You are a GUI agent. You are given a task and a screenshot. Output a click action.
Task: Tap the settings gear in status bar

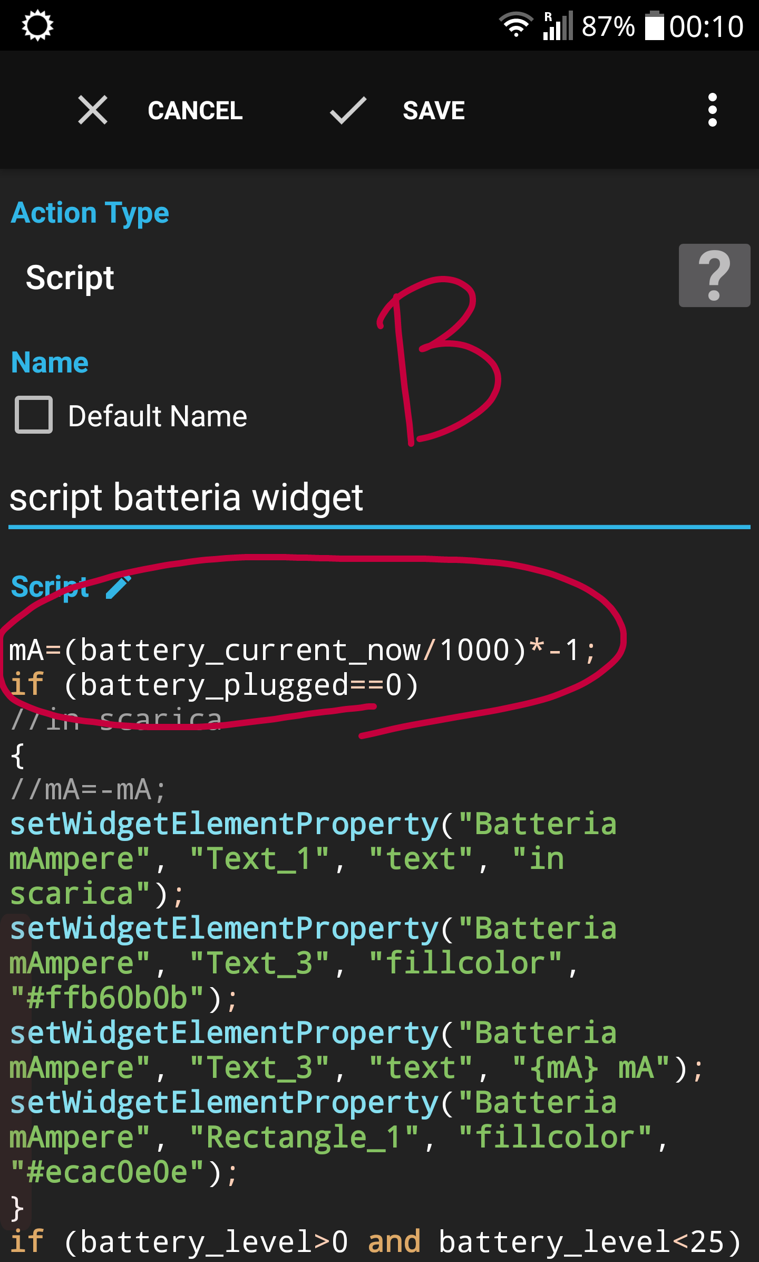tap(37, 25)
